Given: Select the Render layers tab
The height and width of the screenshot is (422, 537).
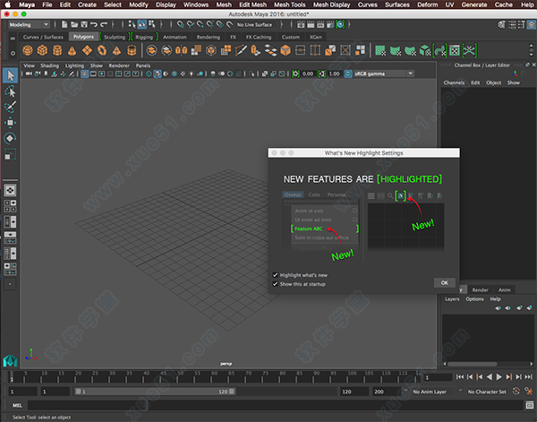Looking at the screenshot, I should pyautogui.click(x=480, y=290).
